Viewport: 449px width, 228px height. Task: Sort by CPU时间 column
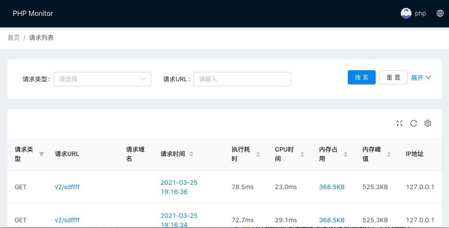pyautogui.click(x=302, y=154)
